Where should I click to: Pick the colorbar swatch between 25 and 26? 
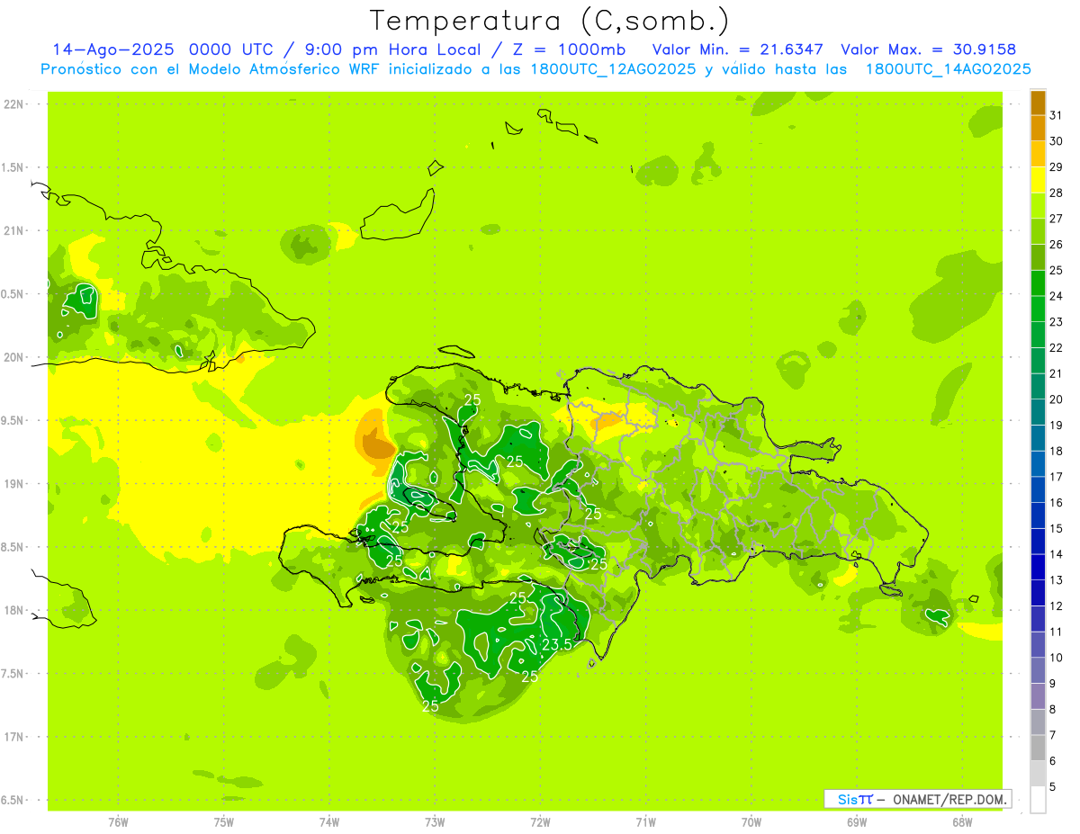[x=1038, y=257]
